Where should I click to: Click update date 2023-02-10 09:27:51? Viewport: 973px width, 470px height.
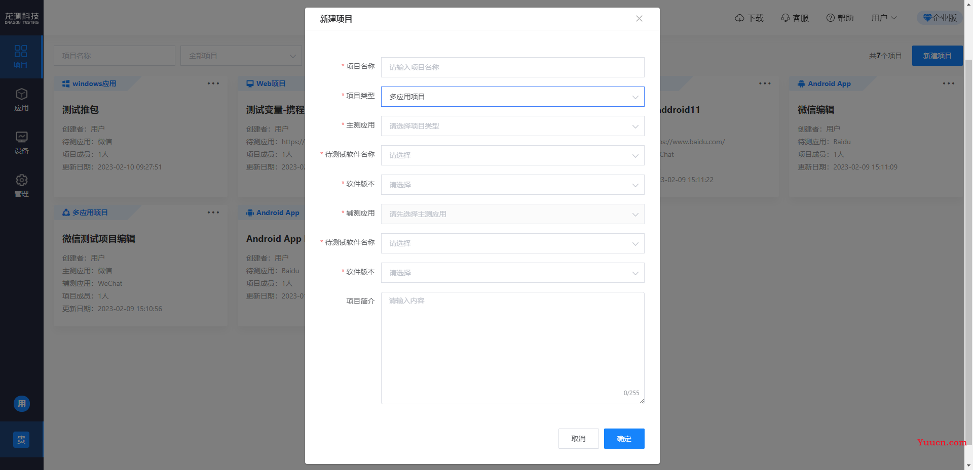point(130,167)
